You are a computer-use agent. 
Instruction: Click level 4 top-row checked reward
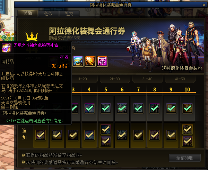coord(89,108)
